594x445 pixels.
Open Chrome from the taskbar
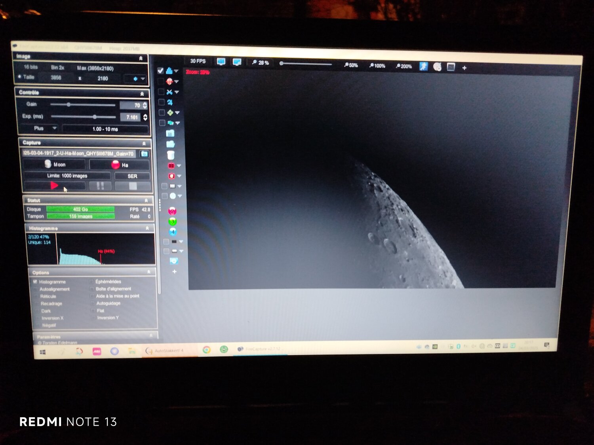(x=206, y=350)
